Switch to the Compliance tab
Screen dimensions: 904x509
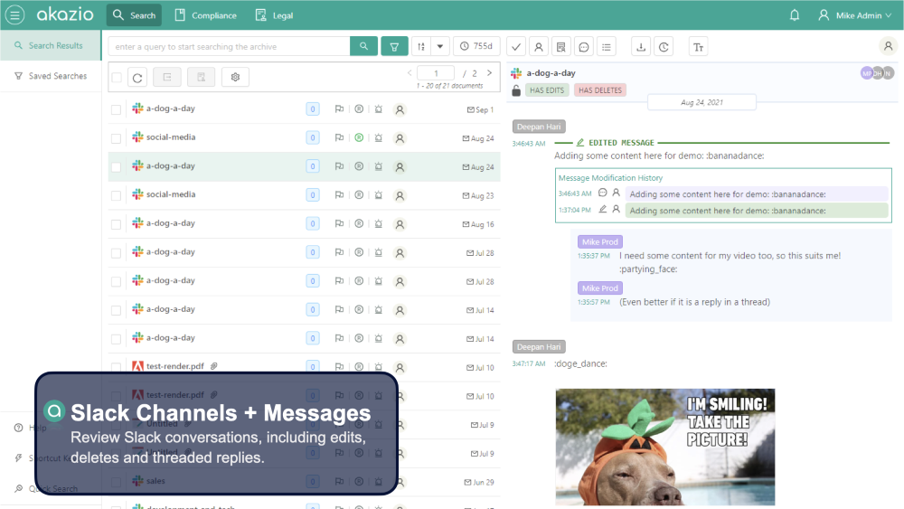click(206, 15)
